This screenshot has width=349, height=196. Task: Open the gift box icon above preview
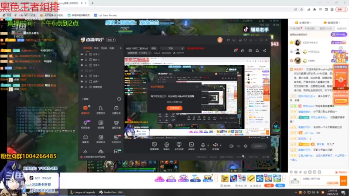click(236, 51)
